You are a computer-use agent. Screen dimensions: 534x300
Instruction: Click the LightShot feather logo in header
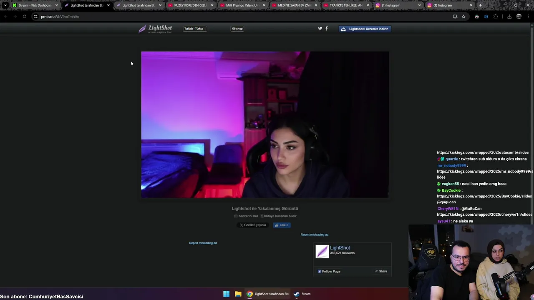[x=155, y=29]
